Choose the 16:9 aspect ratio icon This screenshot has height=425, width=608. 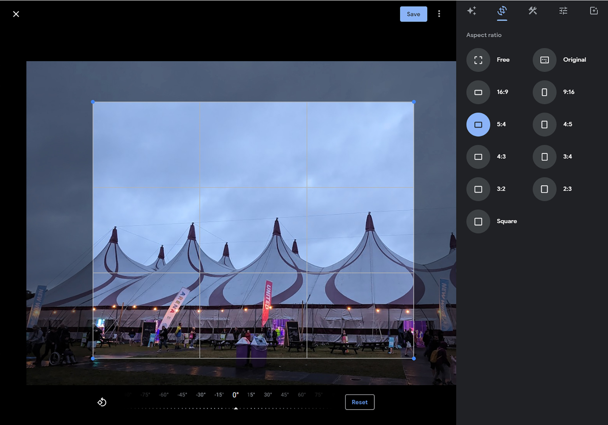pos(478,92)
